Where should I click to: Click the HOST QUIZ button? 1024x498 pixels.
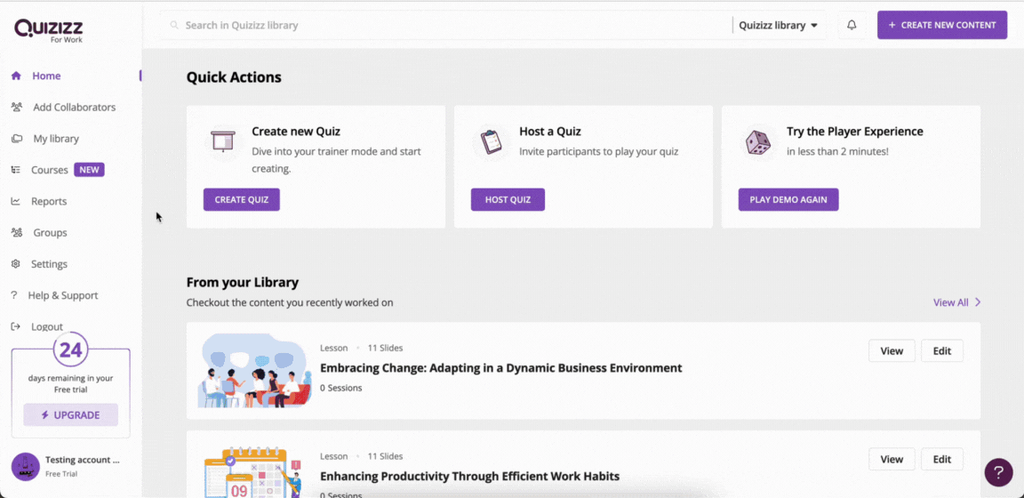click(x=508, y=200)
